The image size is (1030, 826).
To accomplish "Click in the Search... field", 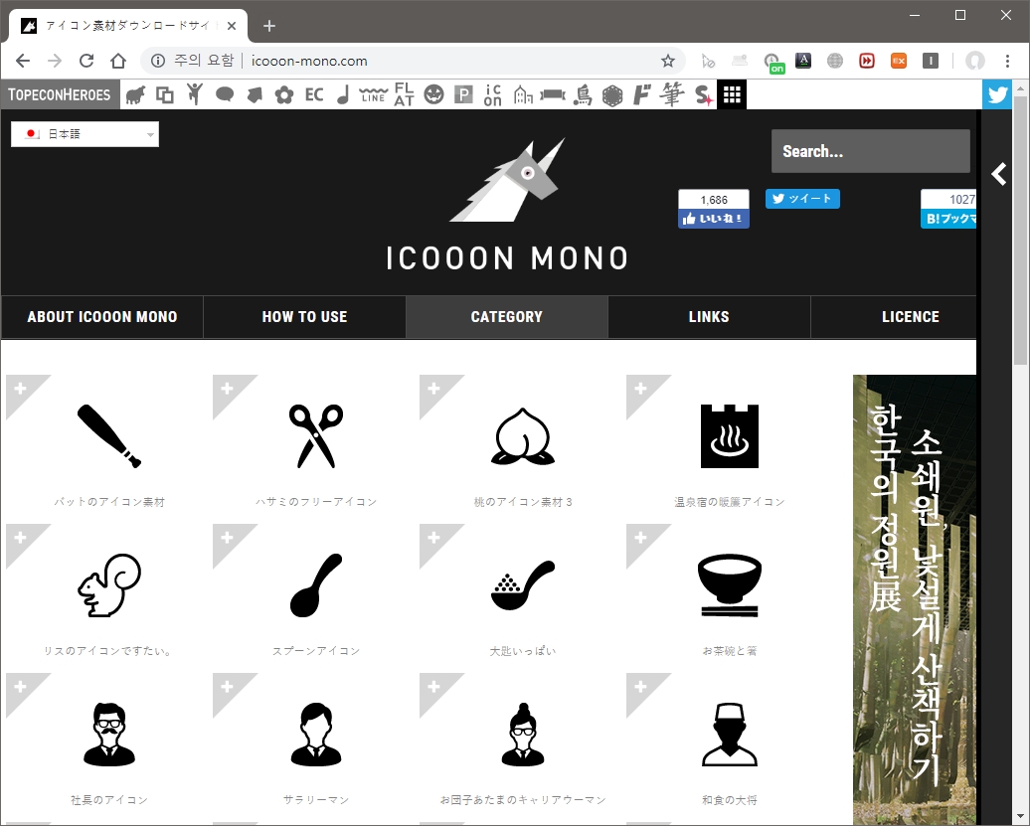I will click(x=870, y=151).
